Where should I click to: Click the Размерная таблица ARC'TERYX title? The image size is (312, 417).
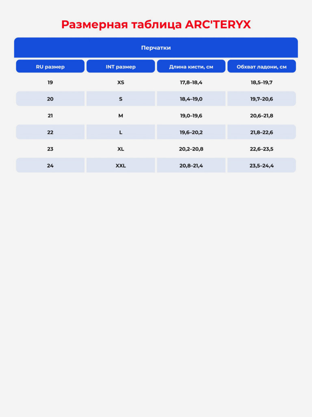pos(156,24)
